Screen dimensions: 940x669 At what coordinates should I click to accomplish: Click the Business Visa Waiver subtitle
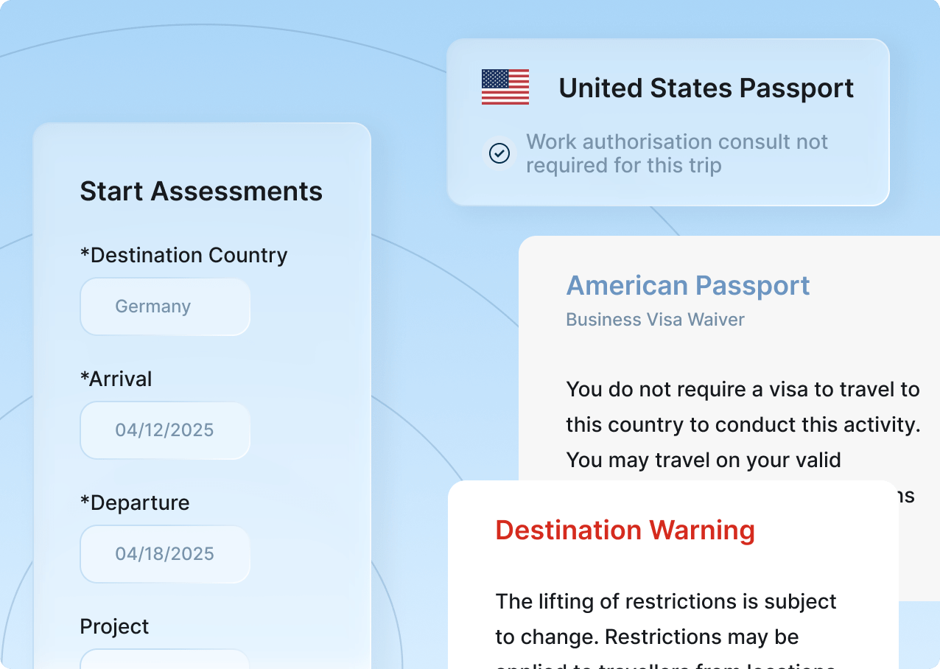click(655, 320)
